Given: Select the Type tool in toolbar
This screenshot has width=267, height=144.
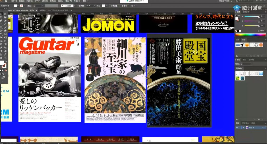Looking at the screenshot, I should click(x=1, y=24).
